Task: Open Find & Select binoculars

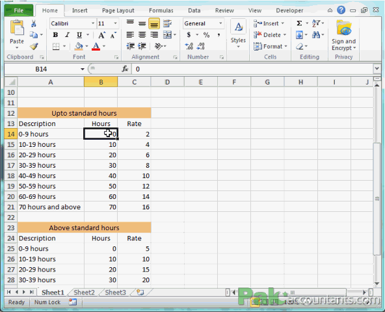Action: coord(316,35)
